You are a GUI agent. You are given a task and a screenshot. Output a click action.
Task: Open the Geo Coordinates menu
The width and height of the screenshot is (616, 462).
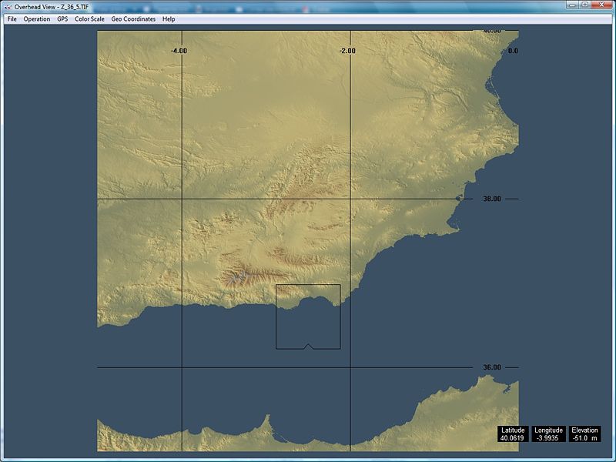[133, 18]
